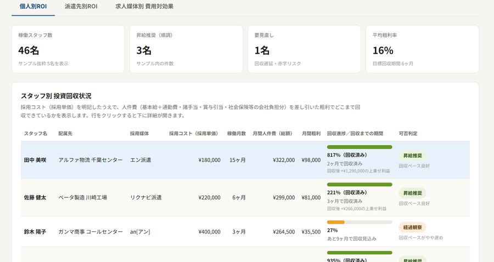
Task: Click the ¥180,000 recruitment cost
Action: pyautogui.click(x=210, y=160)
